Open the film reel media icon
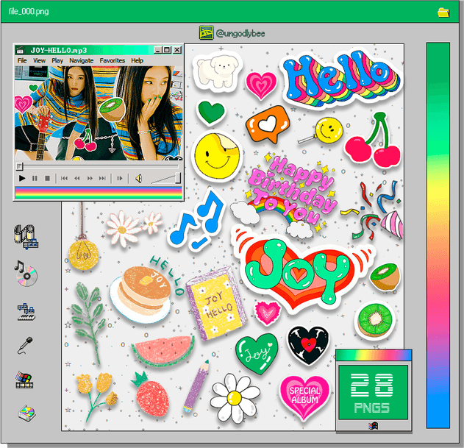 coord(26,237)
